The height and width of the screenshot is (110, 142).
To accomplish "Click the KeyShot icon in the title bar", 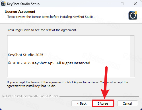I will [3, 4].
